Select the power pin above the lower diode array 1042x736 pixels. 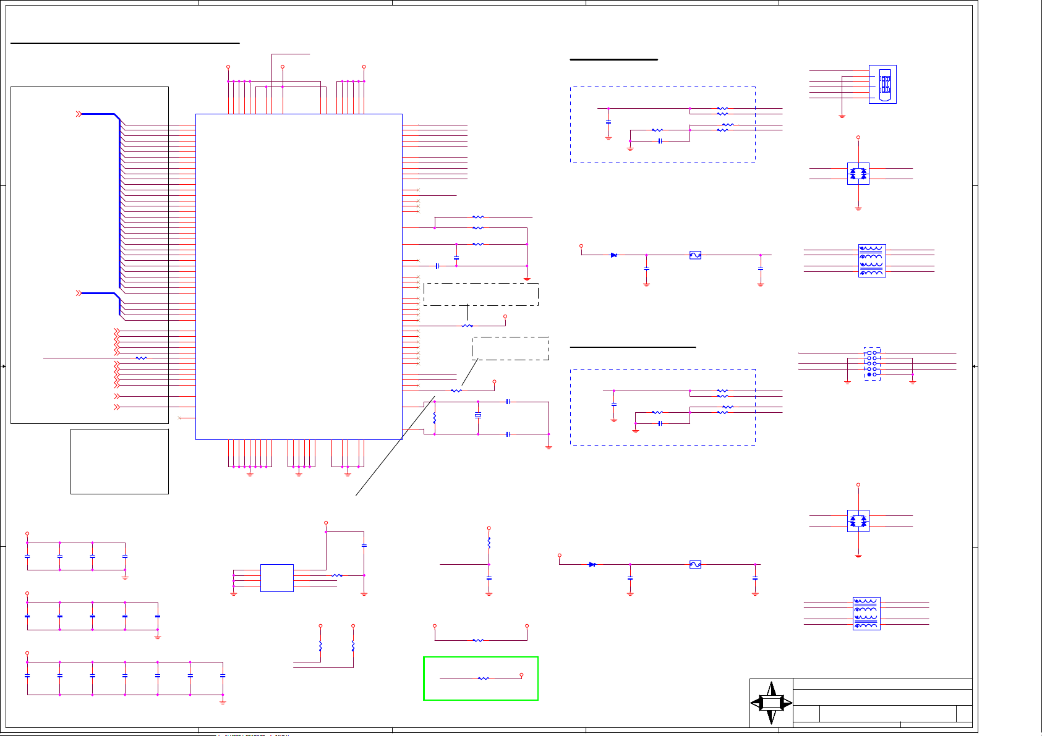click(858, 485)
